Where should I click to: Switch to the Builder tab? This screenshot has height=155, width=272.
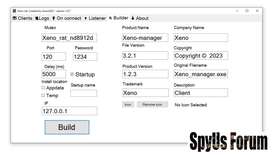click(x=118, y=18)
